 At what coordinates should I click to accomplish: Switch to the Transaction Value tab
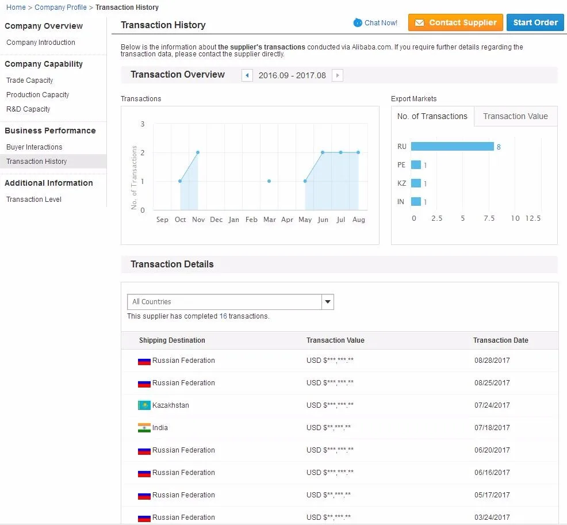[515, 116]
